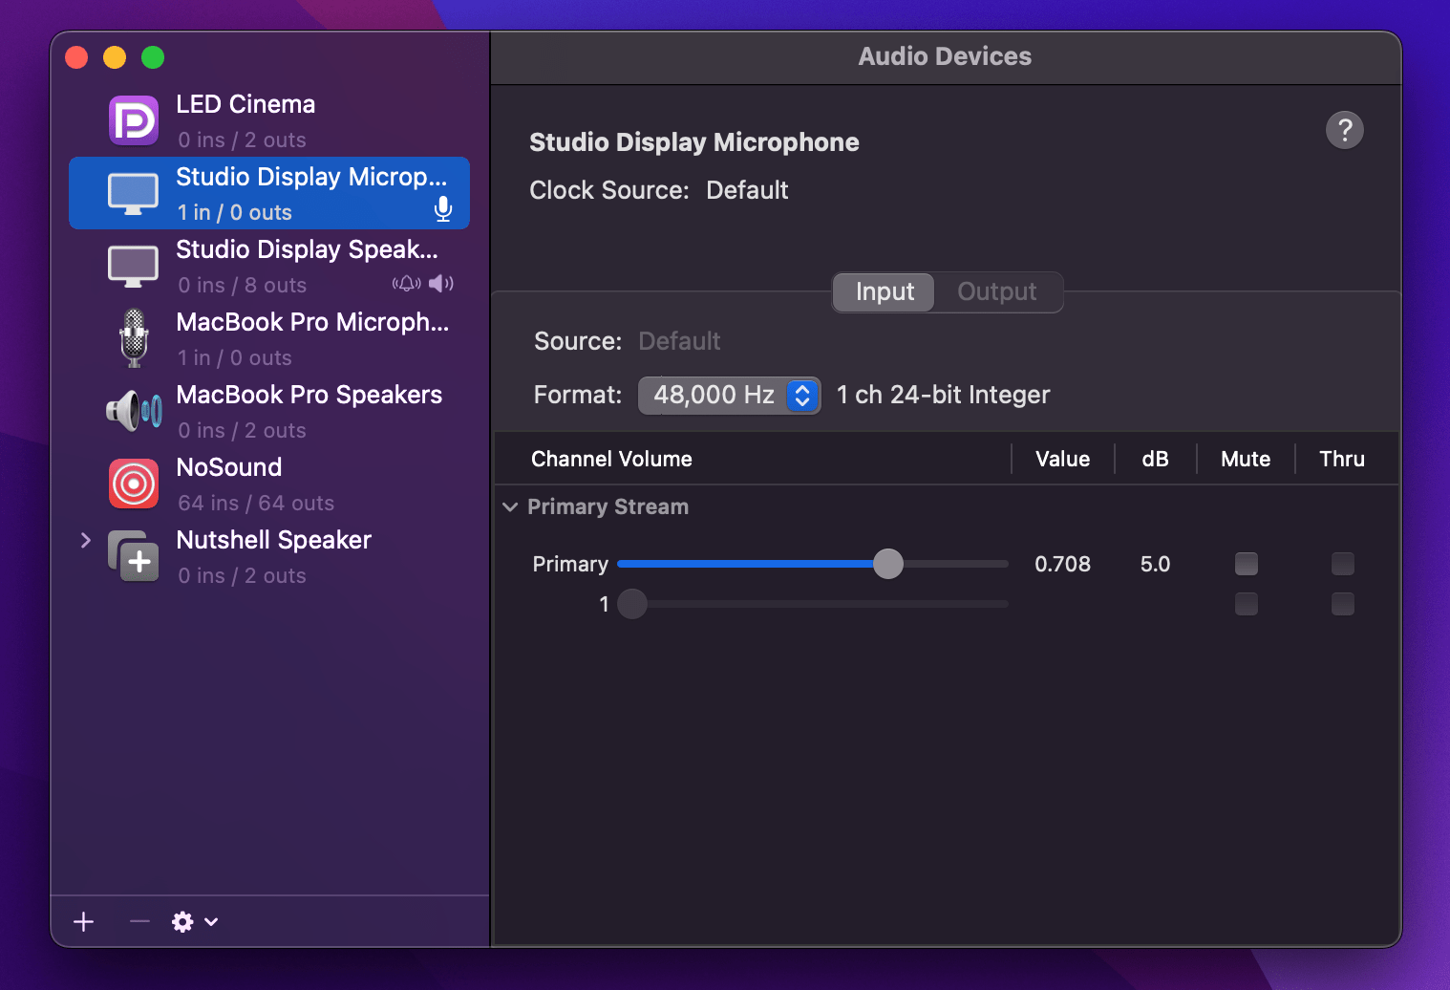Toggle Thru checkbox for channel 1

click(x=1343, y=604)
